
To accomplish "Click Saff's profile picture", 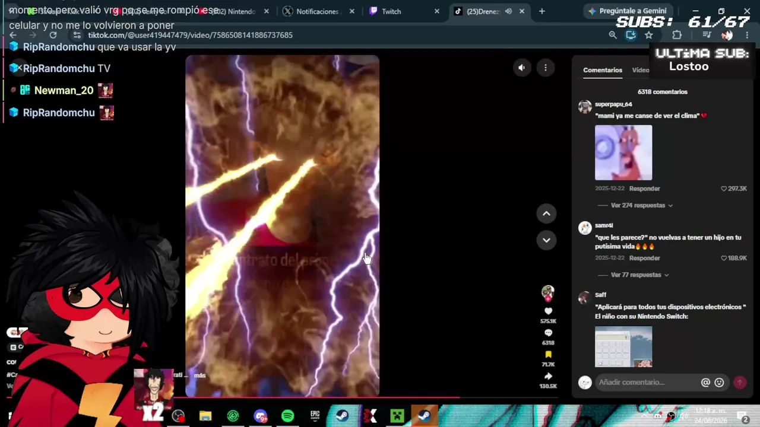I will tap(585, 297).
